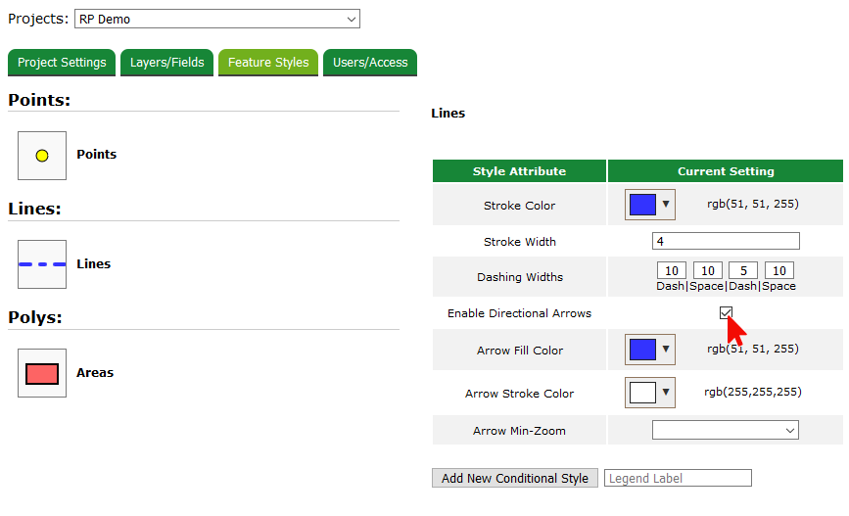Open the Layers/Fields tab

[167, 63]
